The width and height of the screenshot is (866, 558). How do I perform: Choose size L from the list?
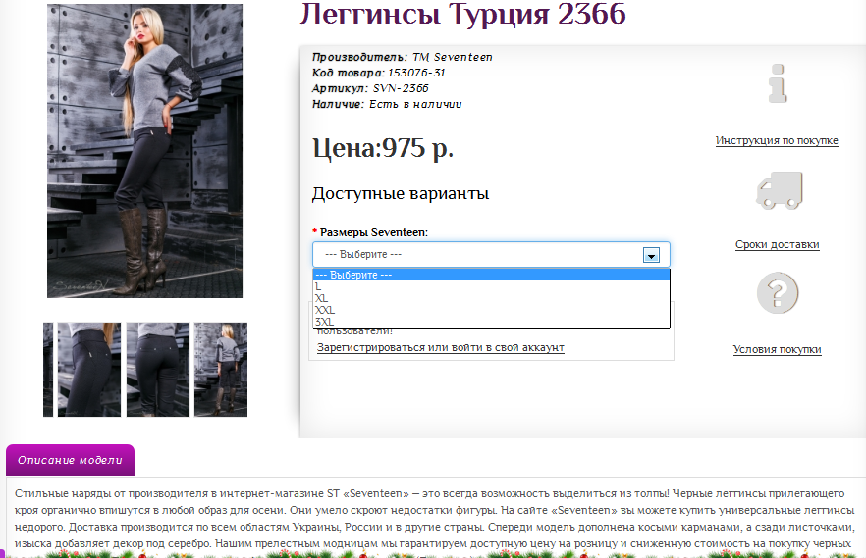491,286
